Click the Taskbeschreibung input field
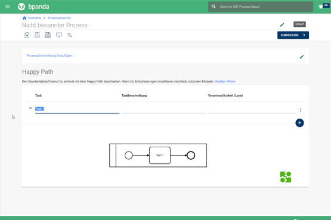This screenshot has width=331, height=220. pos(163,109)
